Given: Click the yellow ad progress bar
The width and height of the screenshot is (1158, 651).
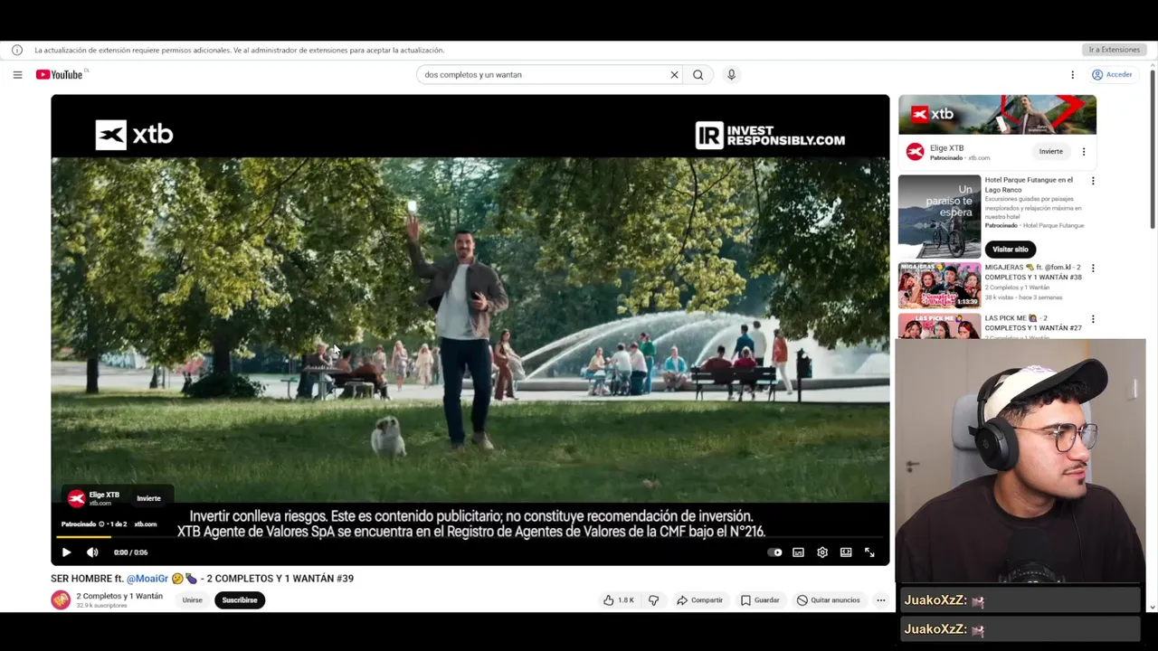Looking at the screenshot, I should pyautogui.click(x=83, y=537).
